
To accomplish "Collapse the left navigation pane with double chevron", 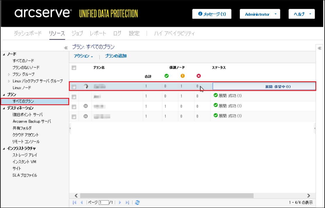I will click(x=66, y=48).
